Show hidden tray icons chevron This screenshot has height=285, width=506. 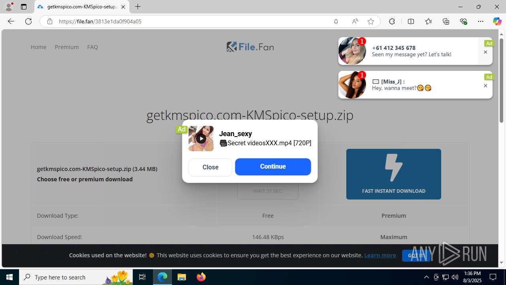pyautogui.click(x=426, y=277)
